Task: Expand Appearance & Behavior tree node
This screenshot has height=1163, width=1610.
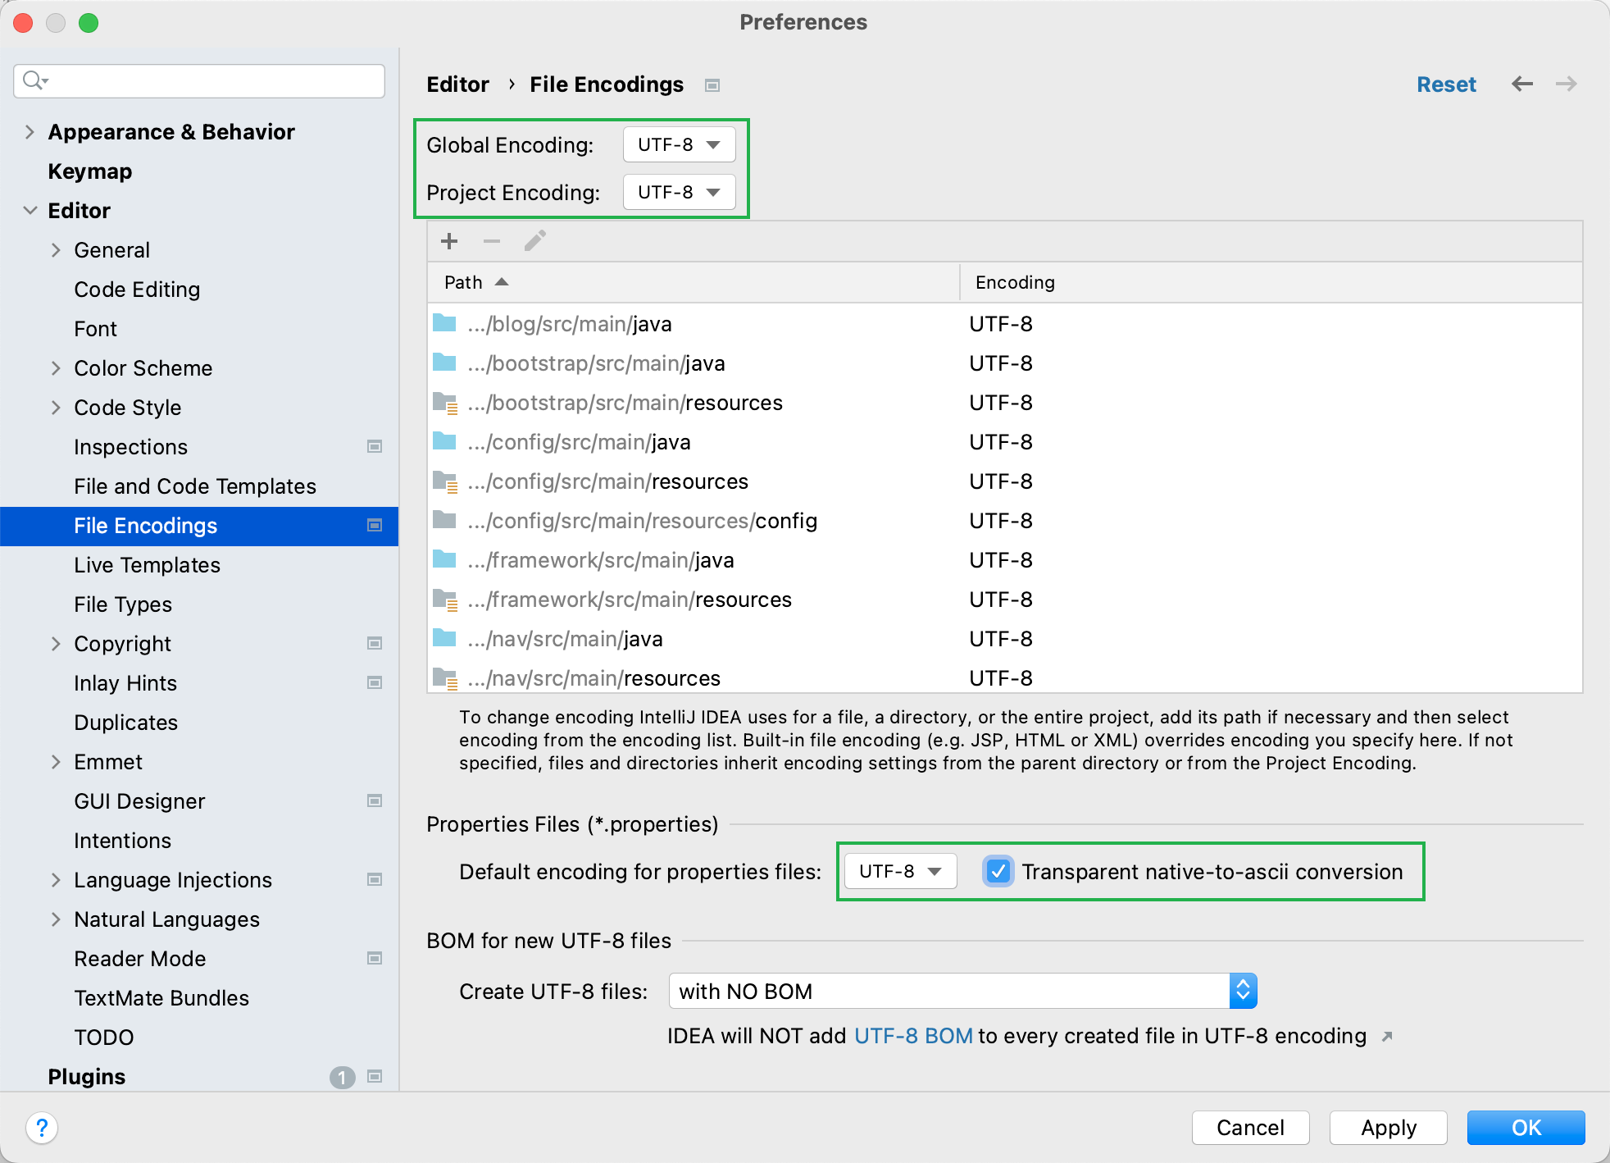Action: [30, 132]
